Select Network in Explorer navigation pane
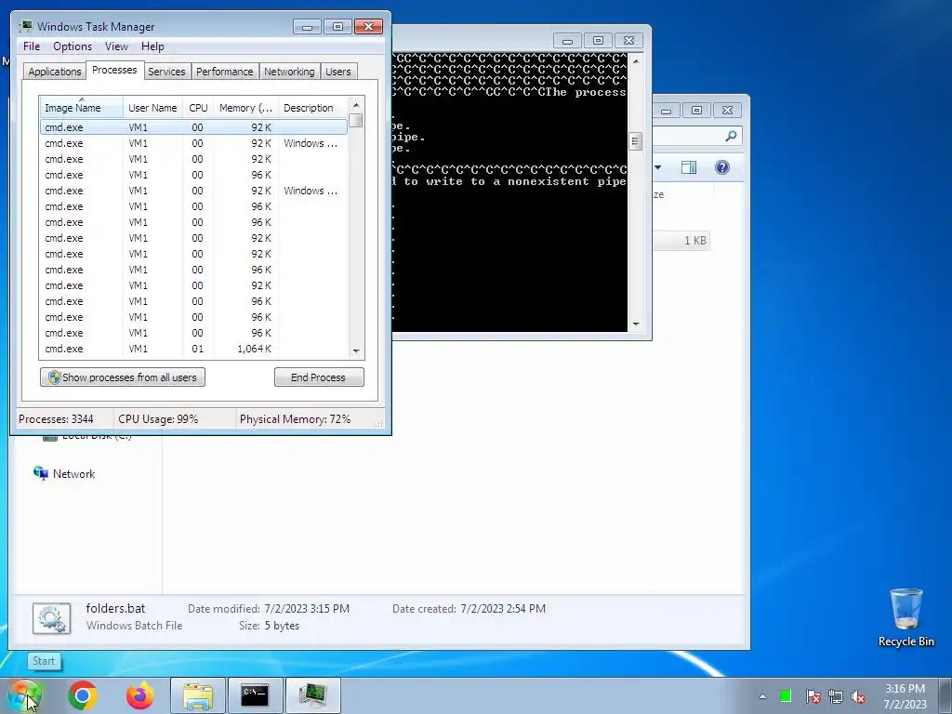 point(73,473)
